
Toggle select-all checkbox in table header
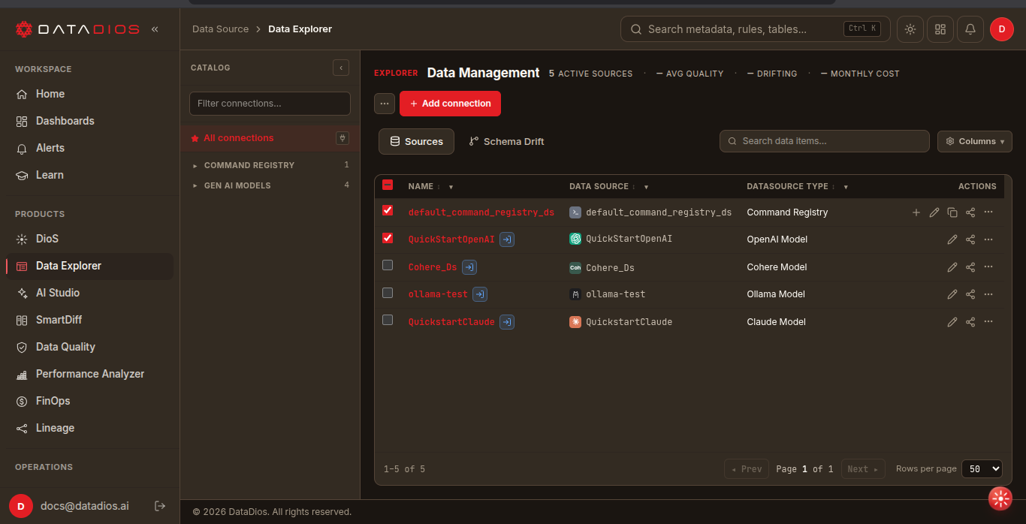388,185
